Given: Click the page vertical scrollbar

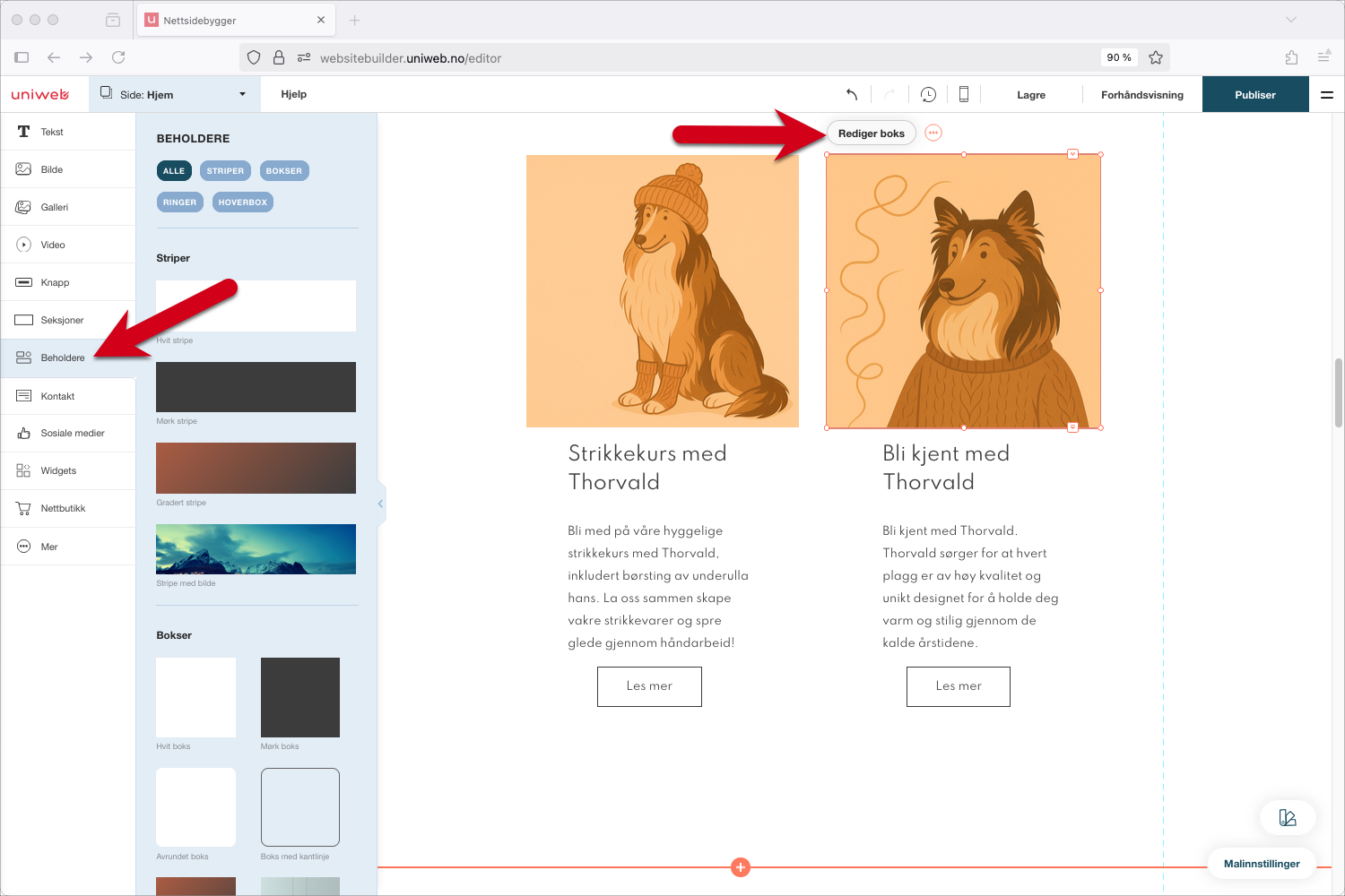Looking at the screenshot, I should 1338,394.
